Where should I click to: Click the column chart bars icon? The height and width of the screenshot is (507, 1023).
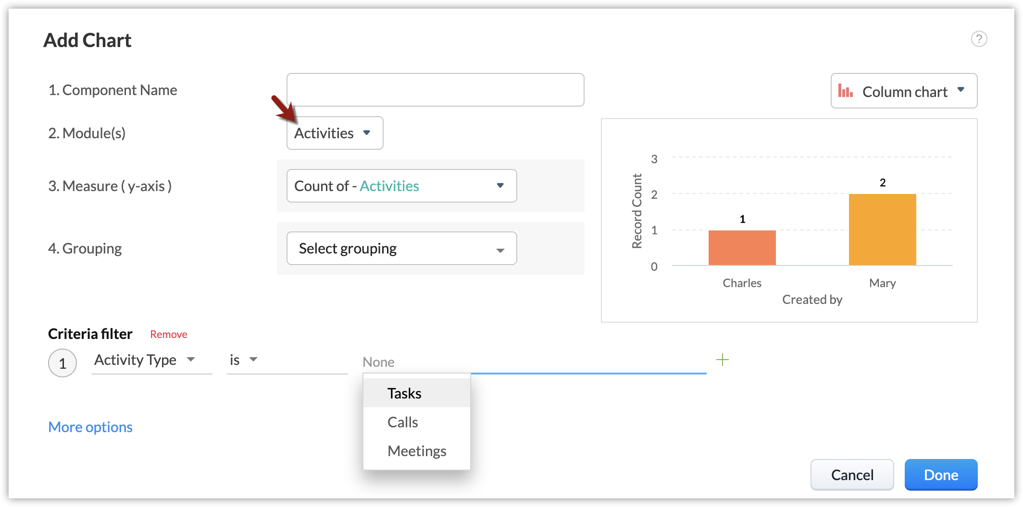[x=845, y=91]
